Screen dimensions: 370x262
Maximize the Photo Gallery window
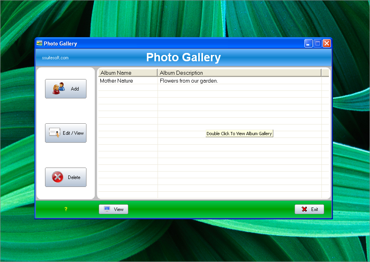pyautogui.click(x=317, y=43)
